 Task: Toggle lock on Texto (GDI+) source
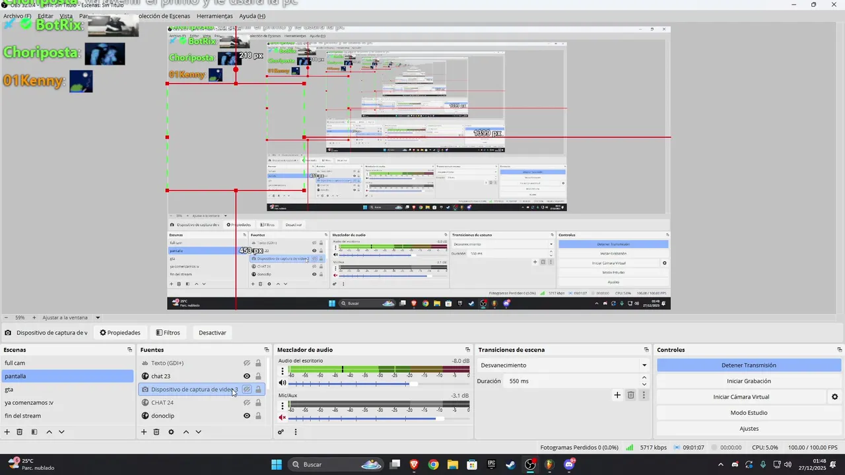point(258,363)
